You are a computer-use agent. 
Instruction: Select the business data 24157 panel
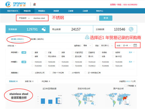click(x=71, y=29)
